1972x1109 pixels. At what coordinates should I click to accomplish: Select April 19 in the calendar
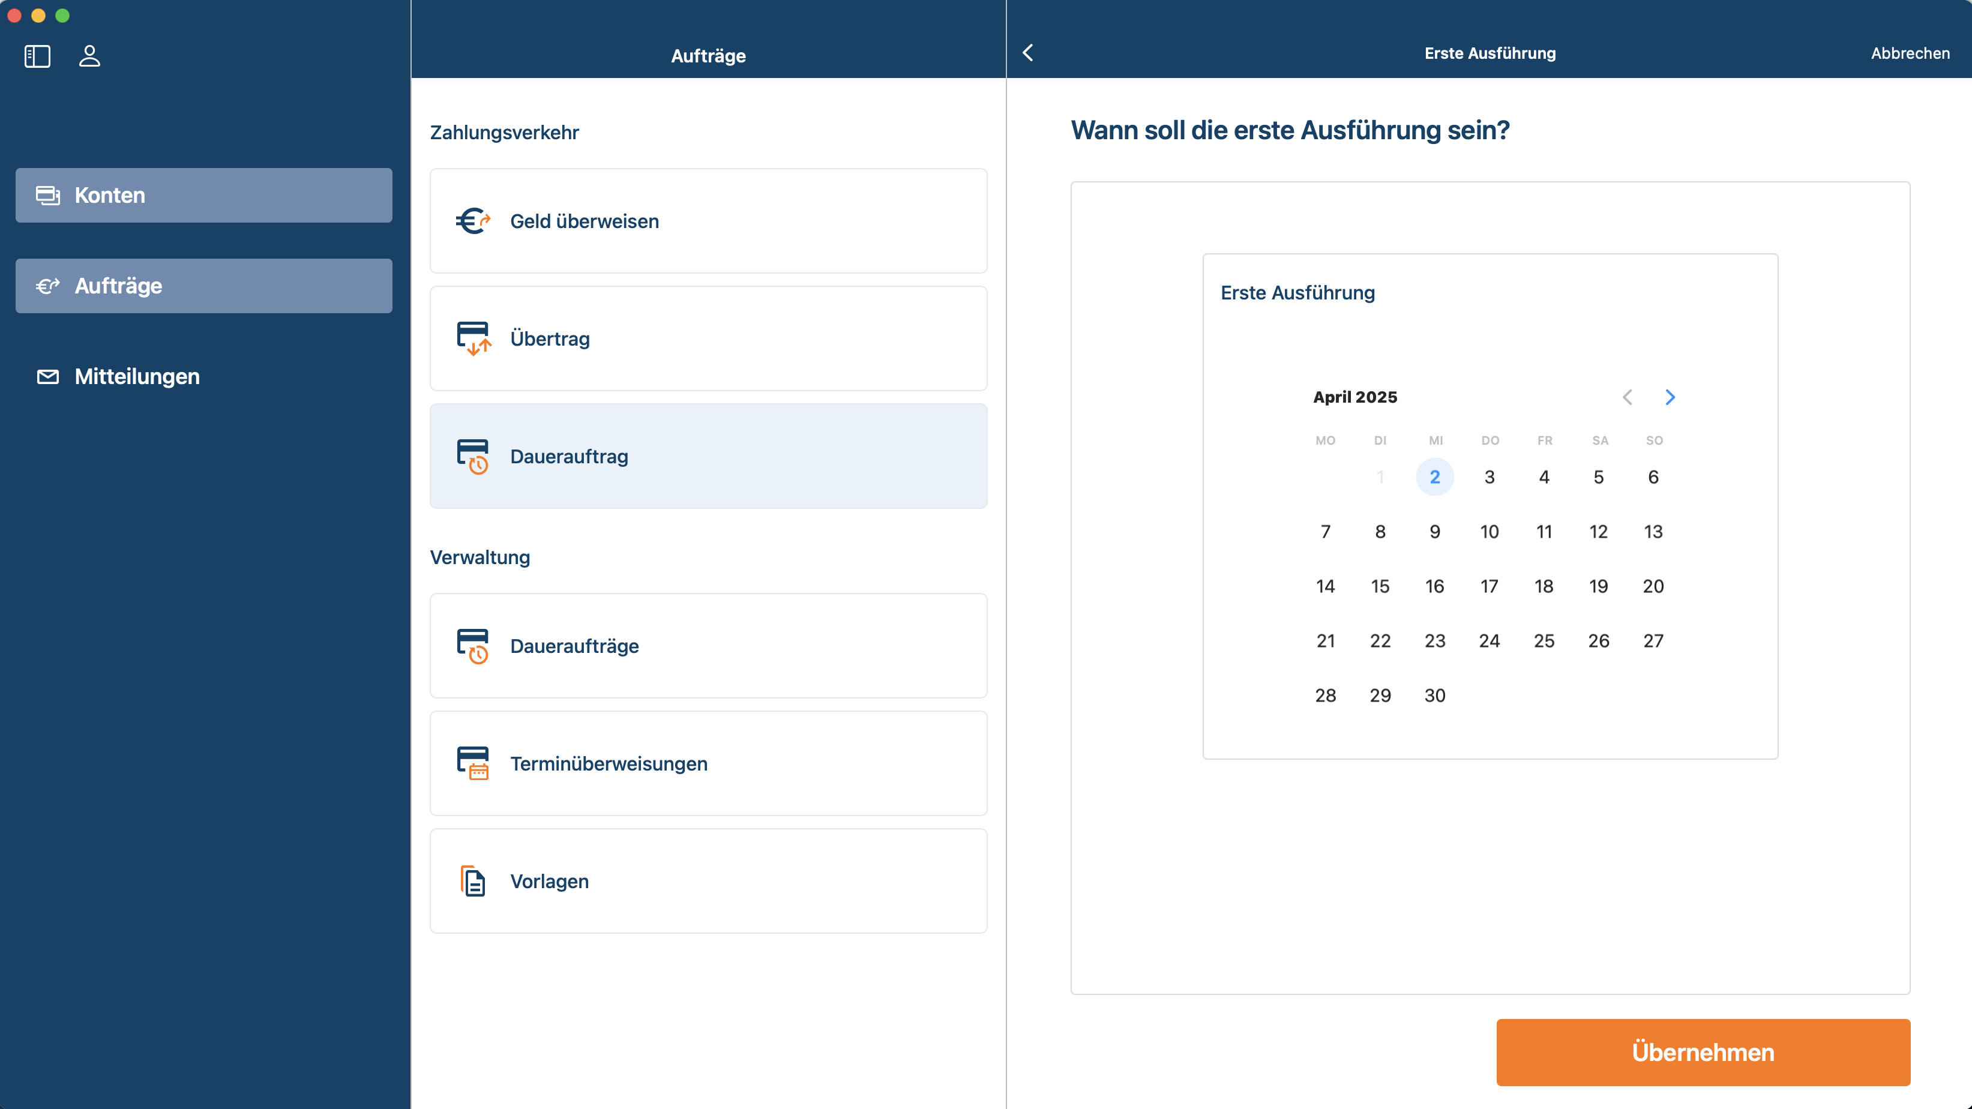pos(1598,586)
